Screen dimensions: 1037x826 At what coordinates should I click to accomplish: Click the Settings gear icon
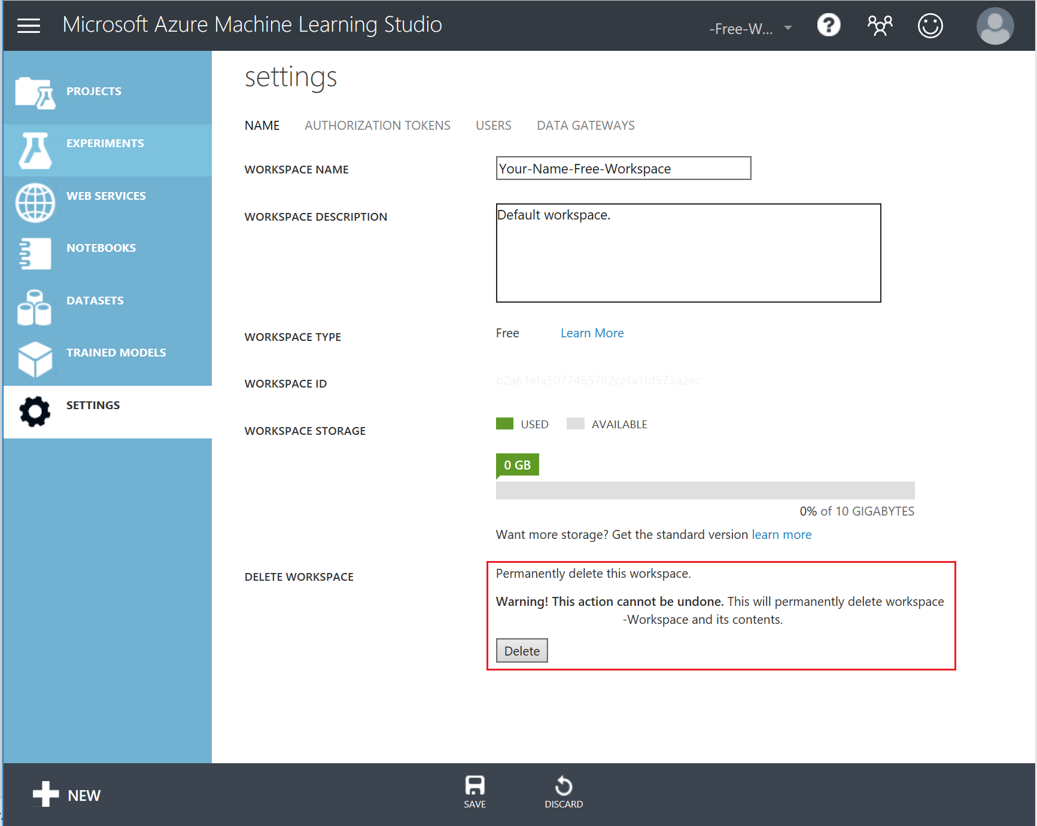click(x=34, y=412)
